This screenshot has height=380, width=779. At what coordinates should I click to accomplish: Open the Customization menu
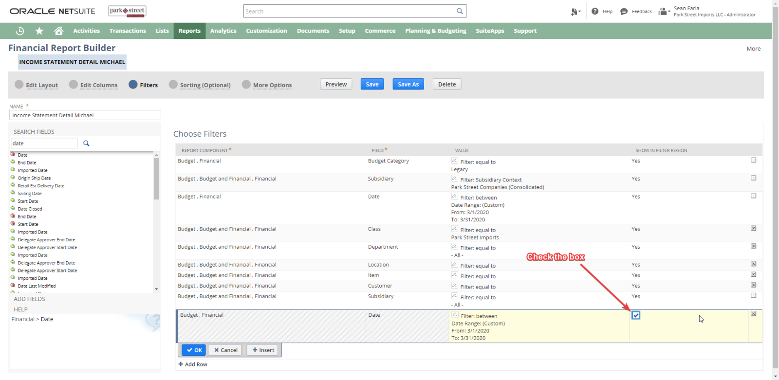click(267, 31)
